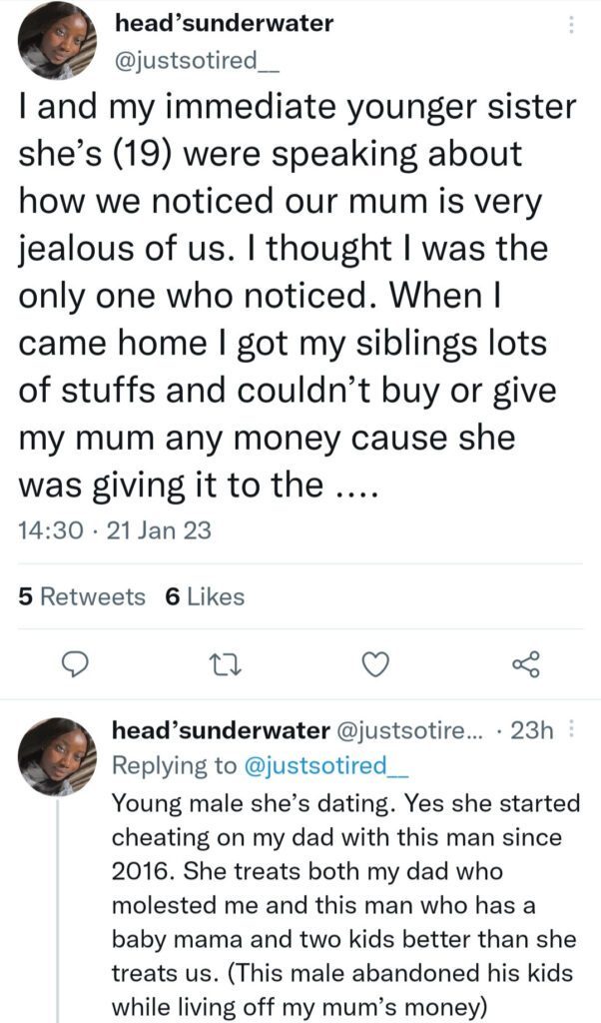This screenshot has height=1023, width=601.
Task: View the 5 Retweets list
Action: pyautogui.click(x=82, y=596)
